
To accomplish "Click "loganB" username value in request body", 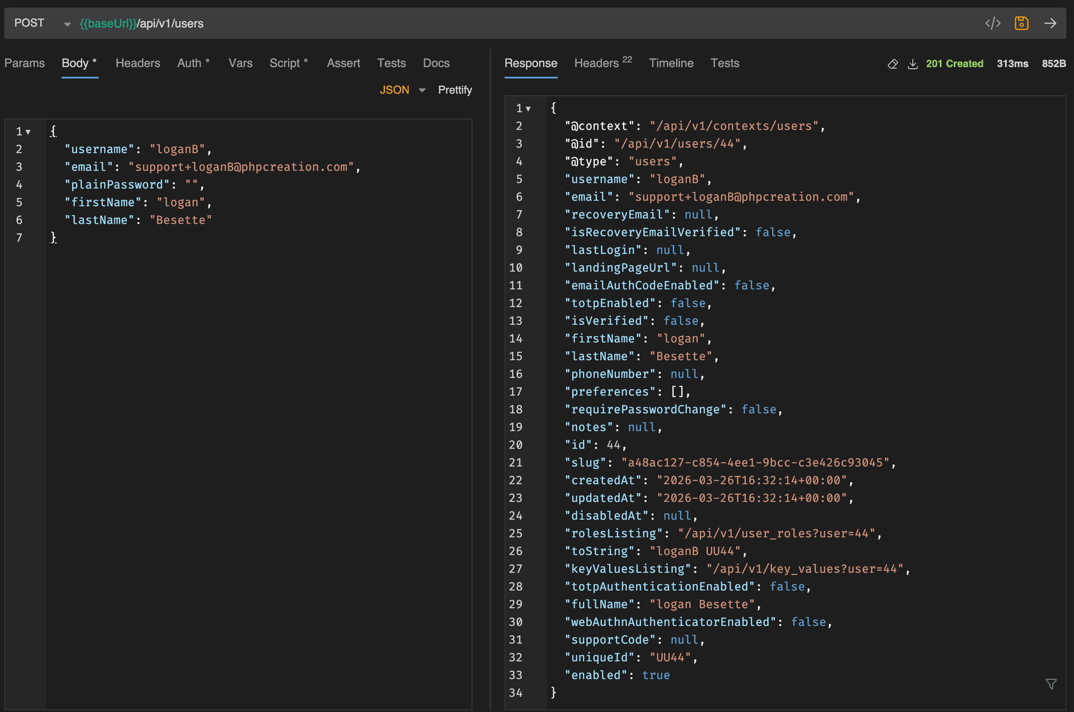I will click(177, 149).
